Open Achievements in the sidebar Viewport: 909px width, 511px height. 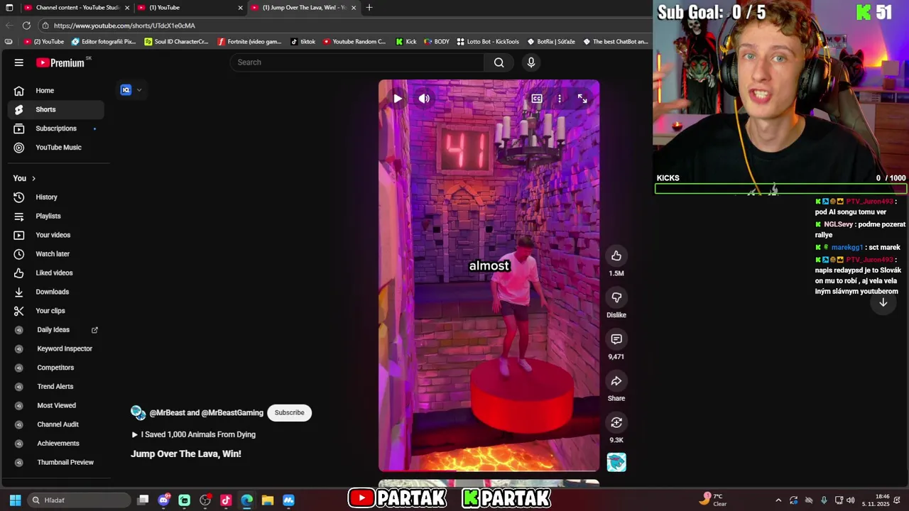(55, 444)
